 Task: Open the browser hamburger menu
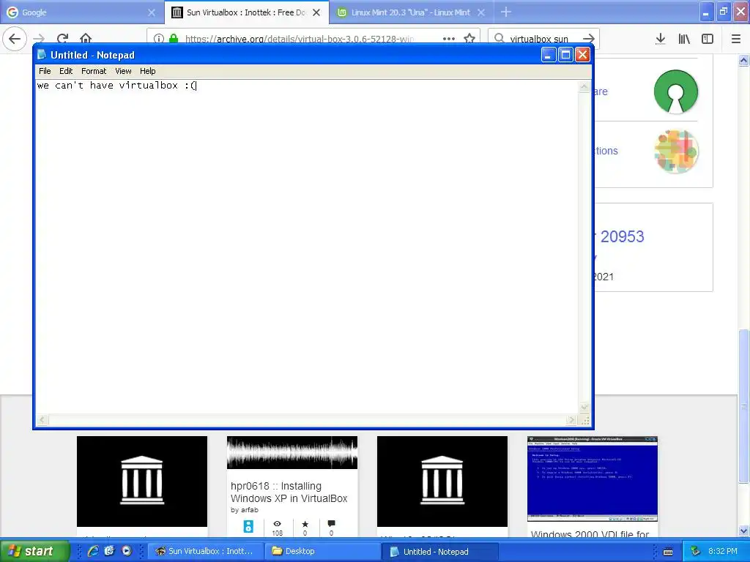[736, 39]
